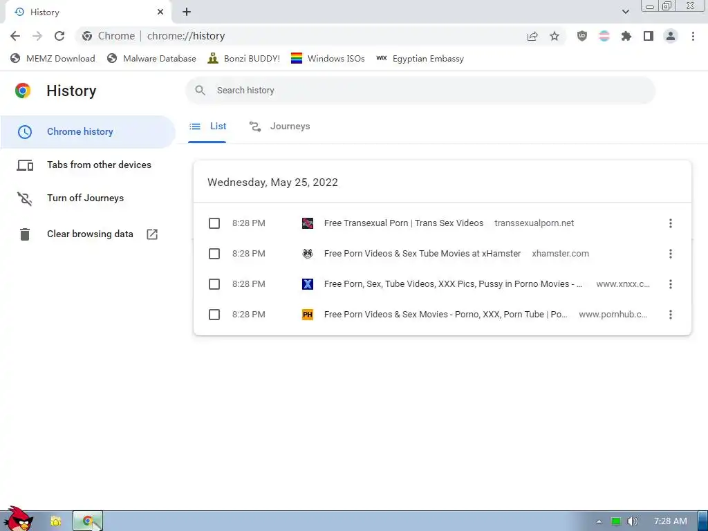Click the Search history field
This screenshot has width=708, height=531.
pyautogui.click(x=420, y=91)
